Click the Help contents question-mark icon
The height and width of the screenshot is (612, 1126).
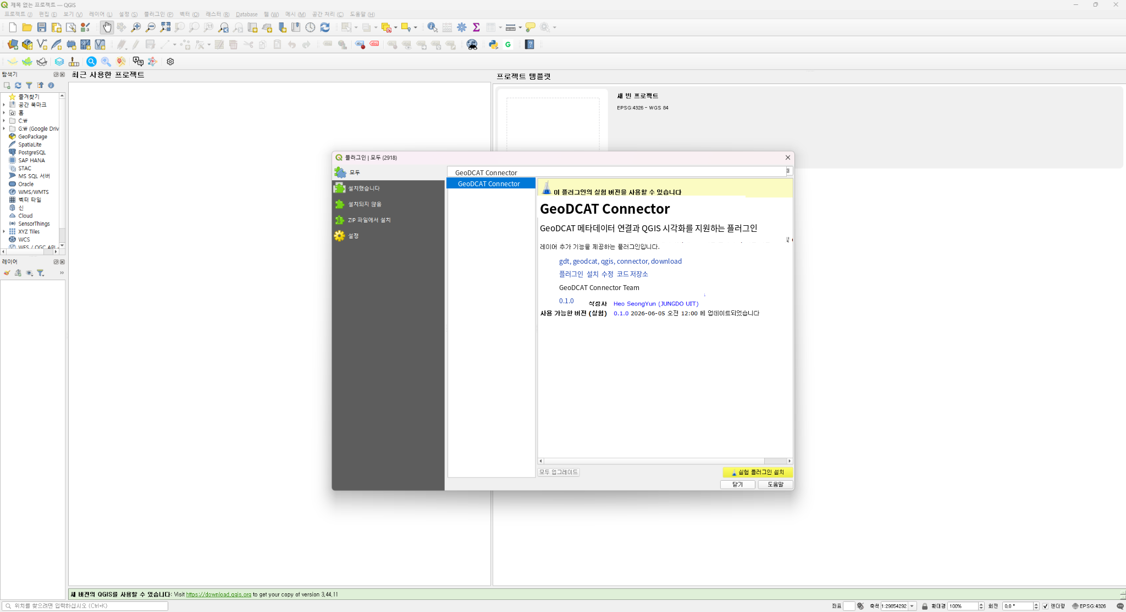click(529, 44)
